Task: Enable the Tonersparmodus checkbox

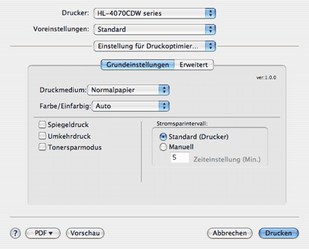Action: pyautogui.click(x=42, y=147)
